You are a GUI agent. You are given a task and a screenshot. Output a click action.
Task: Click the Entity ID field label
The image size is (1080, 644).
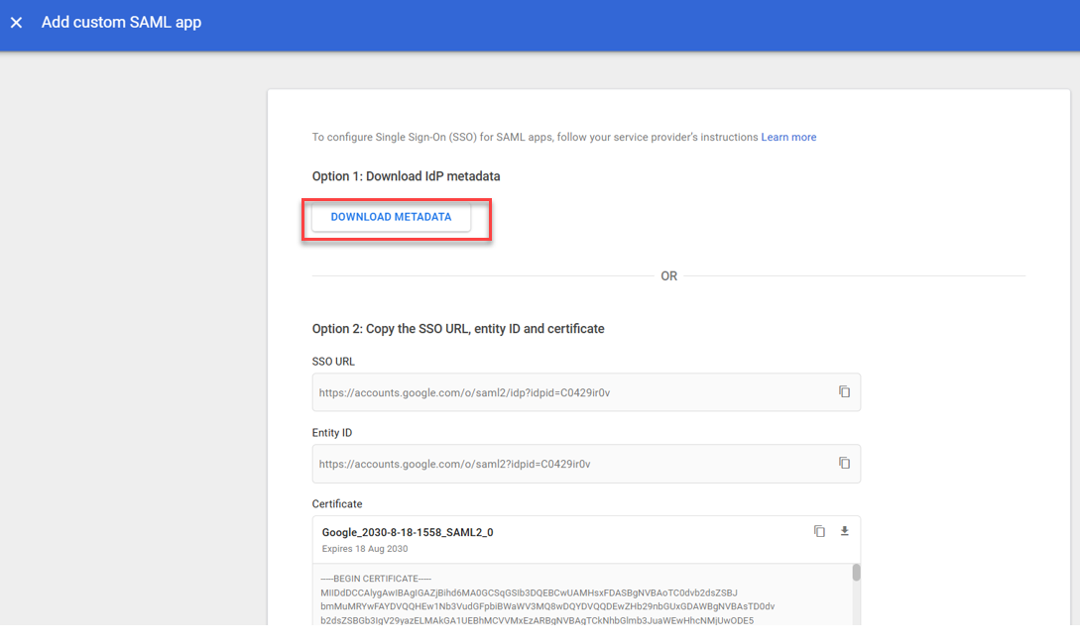(x=332, y=433)
